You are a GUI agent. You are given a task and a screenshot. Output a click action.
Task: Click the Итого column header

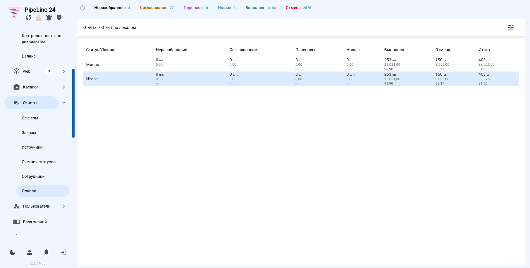[484, 50]
